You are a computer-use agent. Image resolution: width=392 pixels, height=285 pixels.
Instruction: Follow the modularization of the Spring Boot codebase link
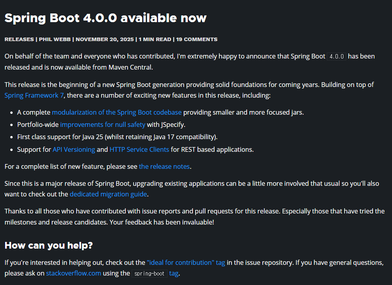pyautogui.click(x=117, y=113)
